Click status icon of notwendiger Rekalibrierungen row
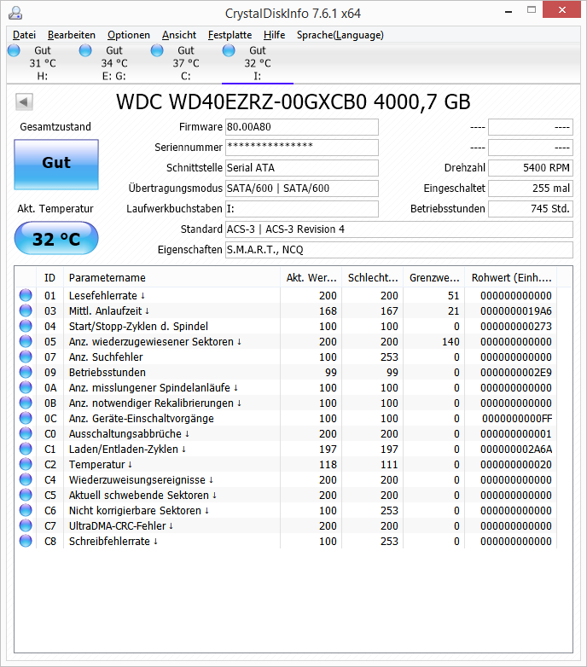This screenshot has width=587, height=667. click(x=26, y=403)
